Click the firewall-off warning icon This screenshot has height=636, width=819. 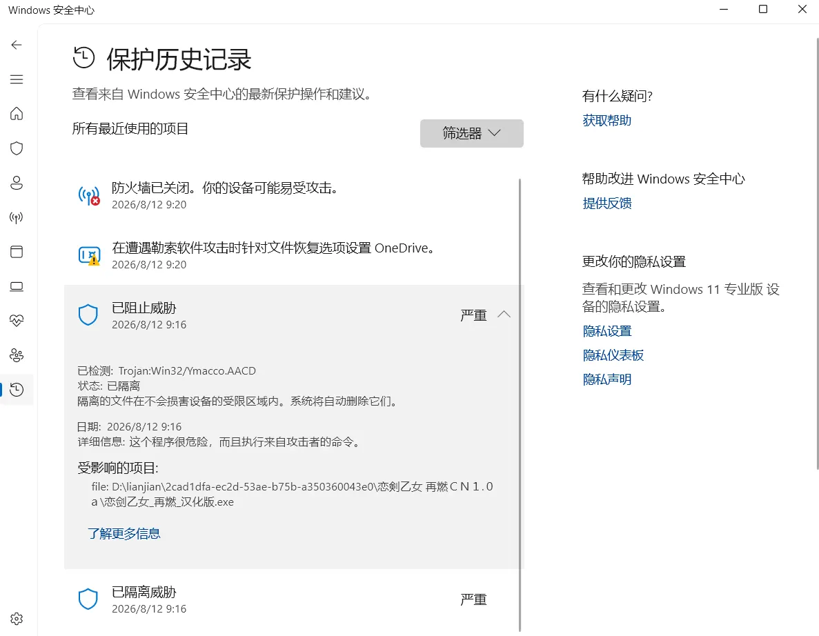89,196
